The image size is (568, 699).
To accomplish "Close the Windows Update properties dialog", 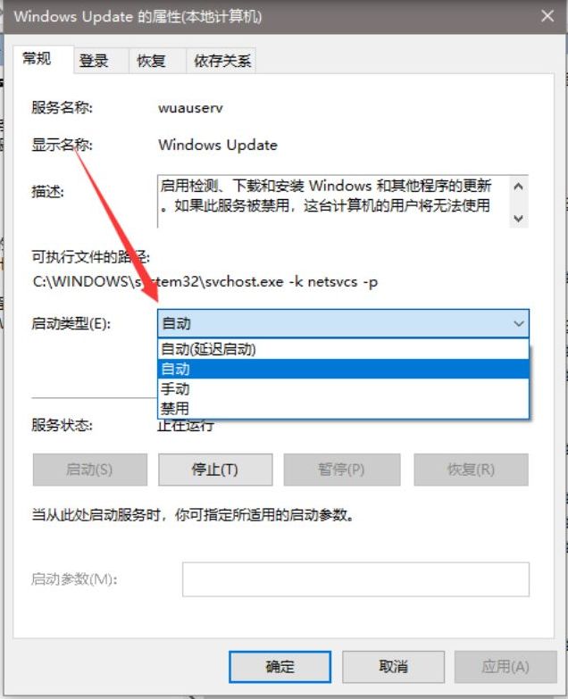I will (x=547, y=16).
